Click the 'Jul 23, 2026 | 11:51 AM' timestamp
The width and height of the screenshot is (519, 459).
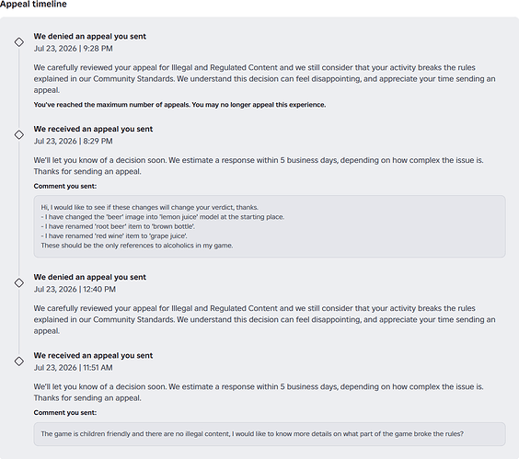point(73,368)
